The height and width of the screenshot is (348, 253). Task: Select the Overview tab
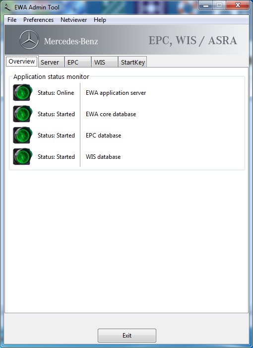pyautogui.click(x=22, y=61)
